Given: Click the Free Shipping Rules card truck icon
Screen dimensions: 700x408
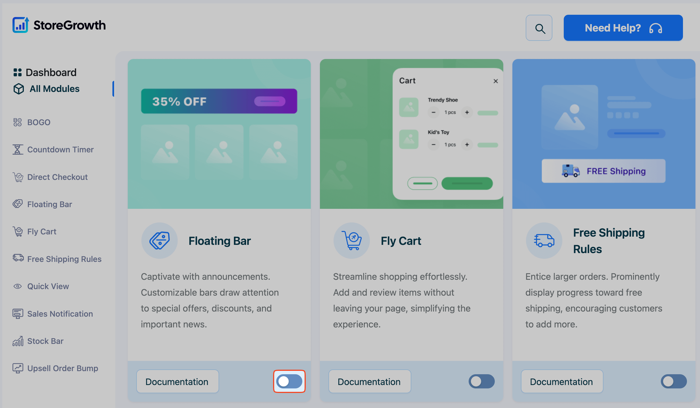Looking at the screenshot, I should click(544, 241).
